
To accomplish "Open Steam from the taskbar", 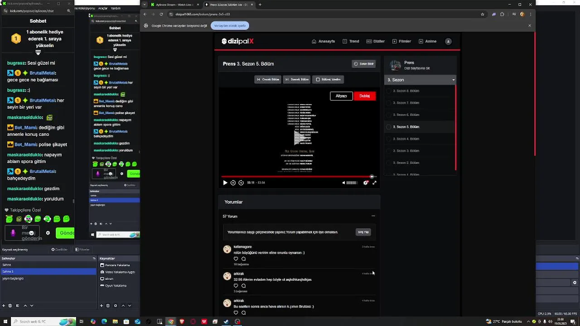I will [226, 321].
